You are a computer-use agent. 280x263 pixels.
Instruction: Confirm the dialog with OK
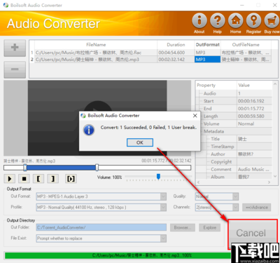tap(140, 142)
